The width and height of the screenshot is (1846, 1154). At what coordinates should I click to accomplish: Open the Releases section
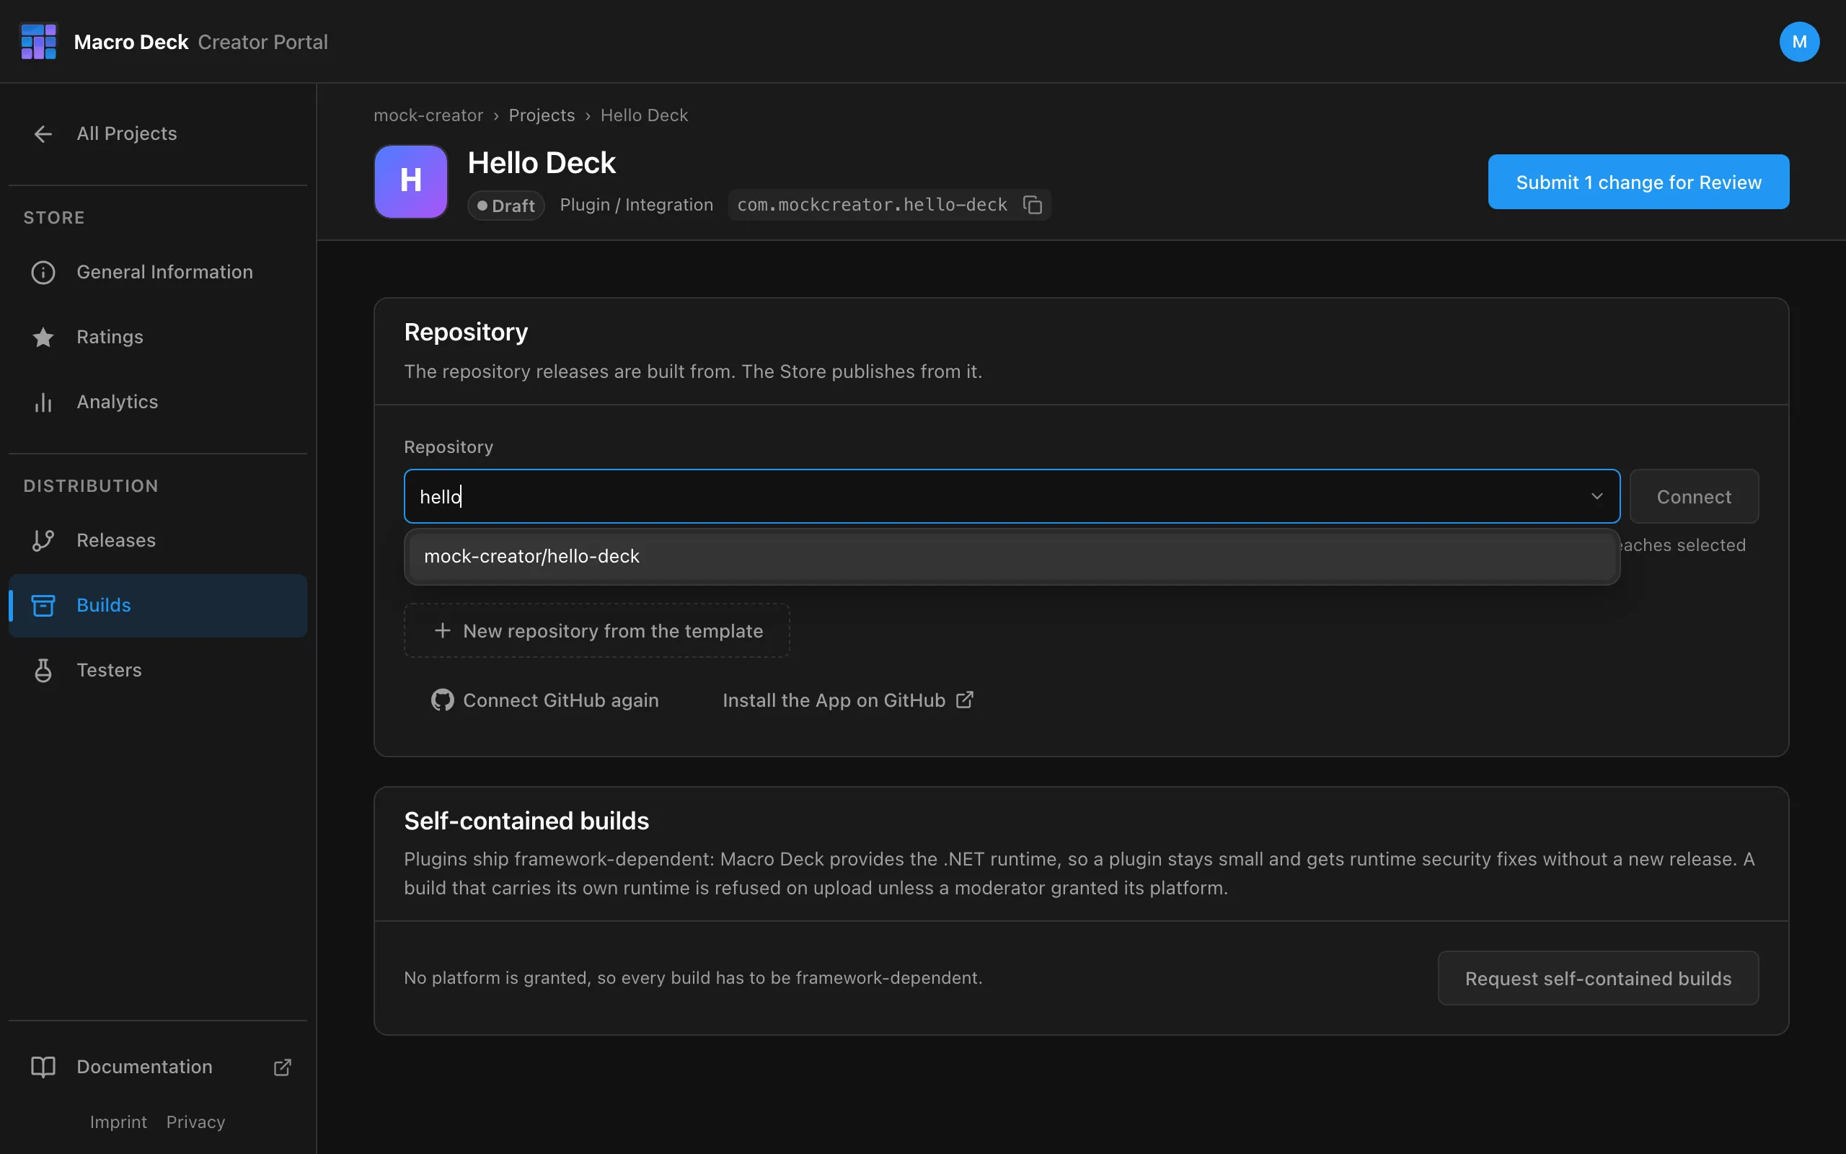[x=158, y=540]
